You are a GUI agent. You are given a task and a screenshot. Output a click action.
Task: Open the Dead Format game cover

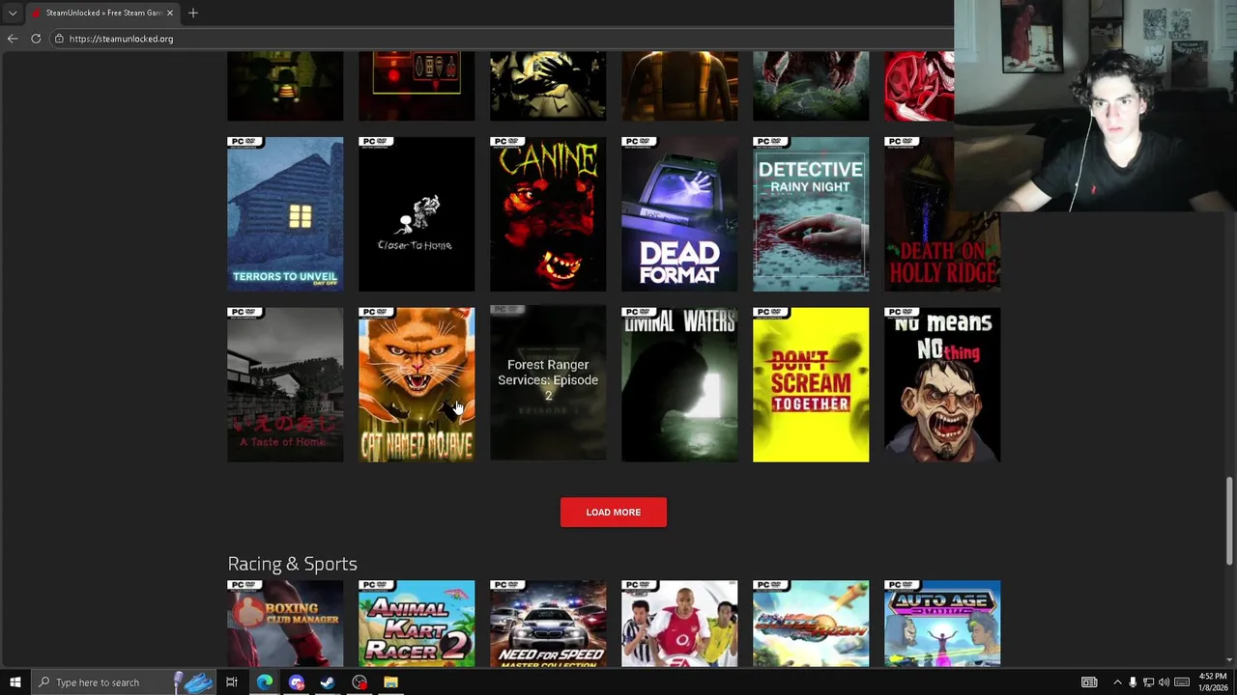pyautogui.click(x=679, y=214)
